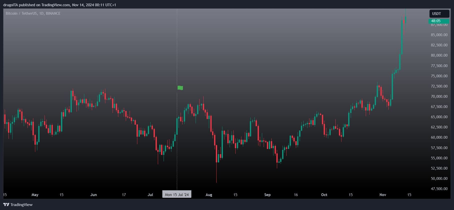Click the green flag marker on chart
The image size is (454, 210).
pos(180,88)
